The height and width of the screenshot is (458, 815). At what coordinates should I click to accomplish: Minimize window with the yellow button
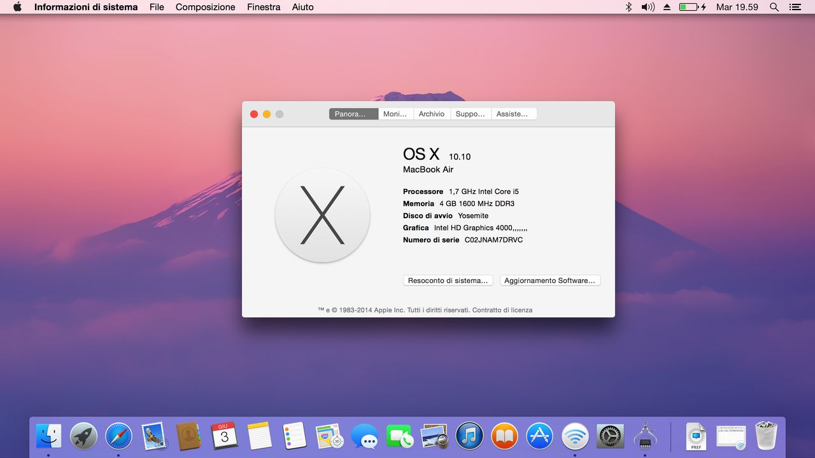267,114
